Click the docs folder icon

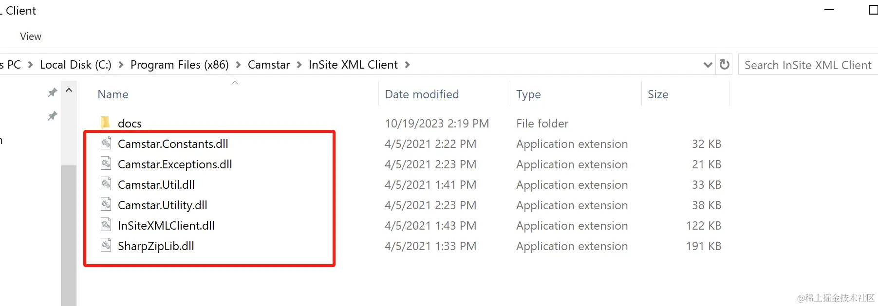click(105, 123)
